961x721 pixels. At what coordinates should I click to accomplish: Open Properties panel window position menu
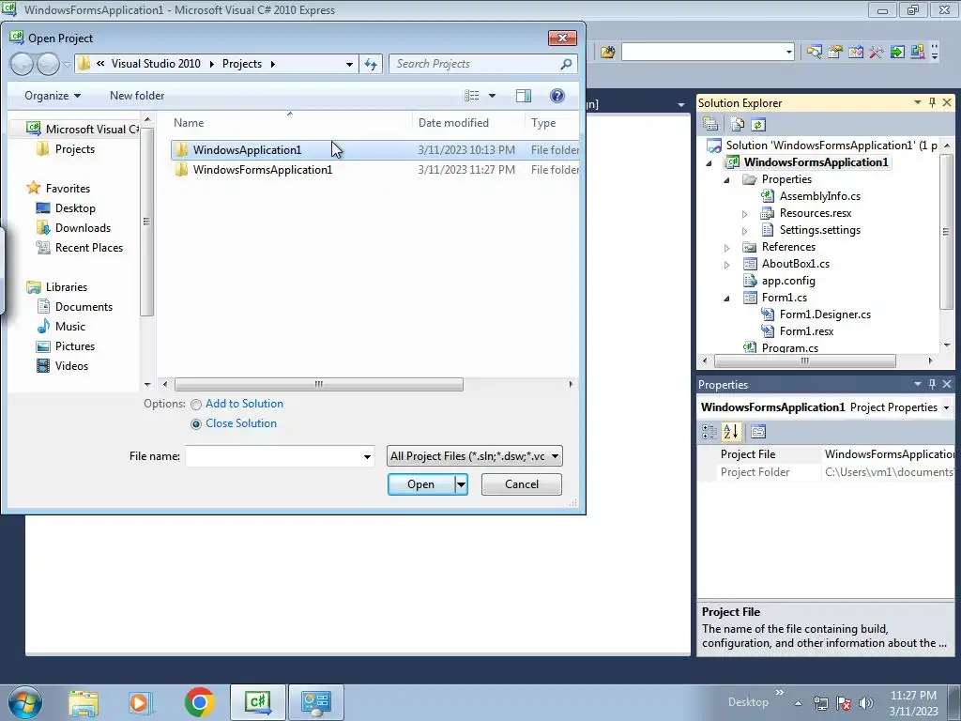[x=918, y=384]
